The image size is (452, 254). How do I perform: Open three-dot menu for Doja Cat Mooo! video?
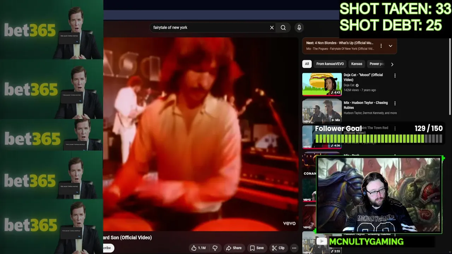click(x=395, y=75)
